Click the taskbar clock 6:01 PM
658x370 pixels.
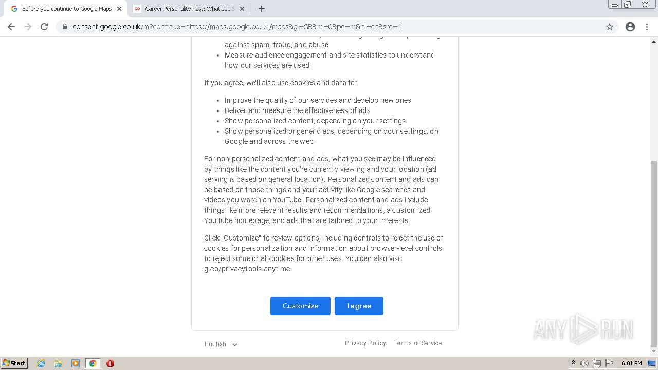click(631, 363)
